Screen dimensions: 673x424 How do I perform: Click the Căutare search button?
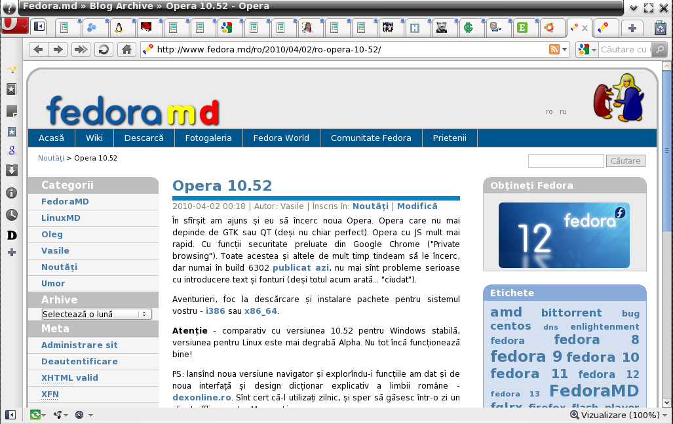tap(625, 161)
